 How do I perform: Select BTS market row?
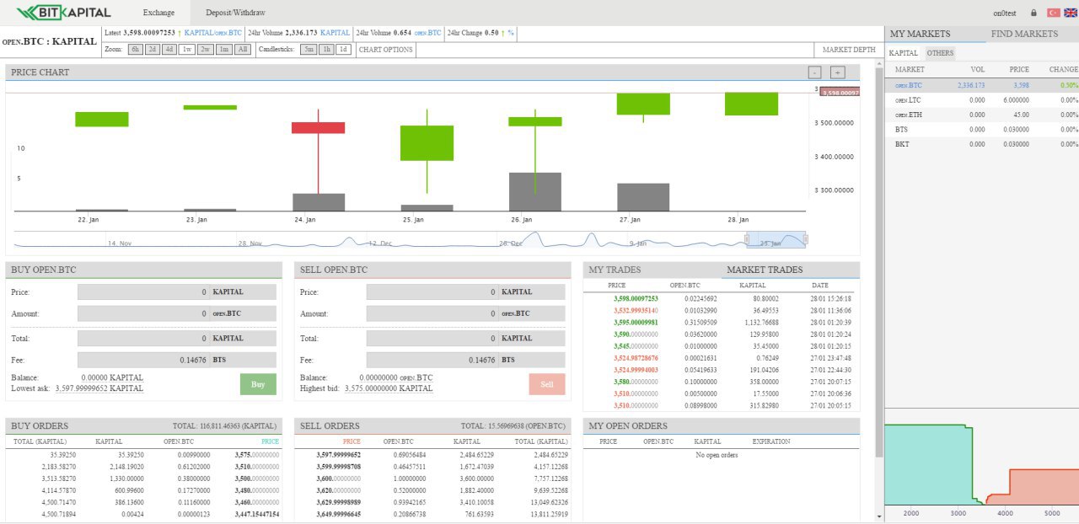coord(982,130)
